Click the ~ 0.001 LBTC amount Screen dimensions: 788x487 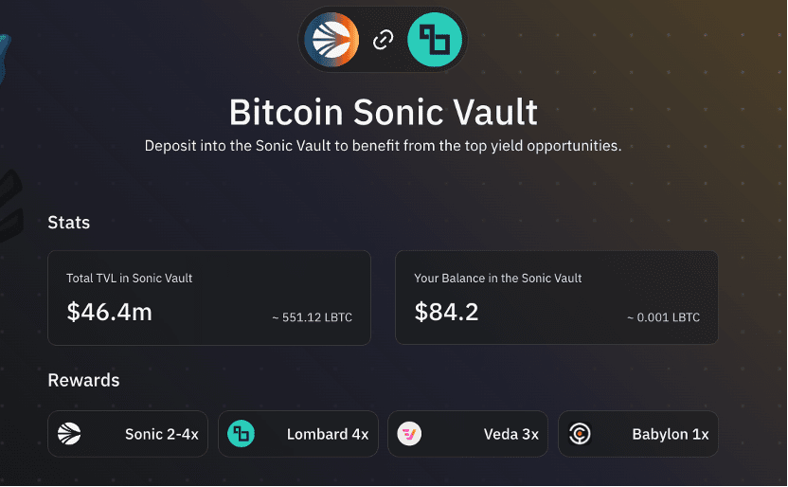[x=663, y=317]
